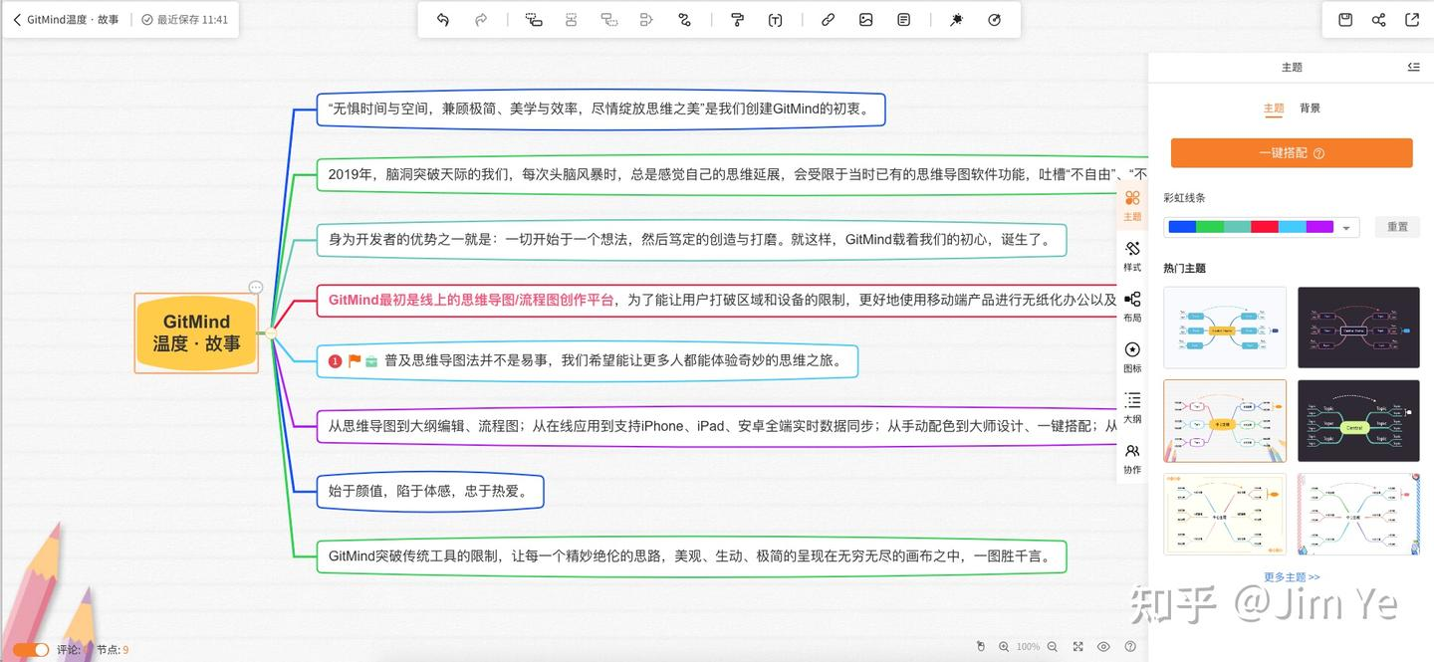Viewport: 1434px width, 662px height.
Task: Switch to the 背景 tab
Action: [x=1310, y=109]
